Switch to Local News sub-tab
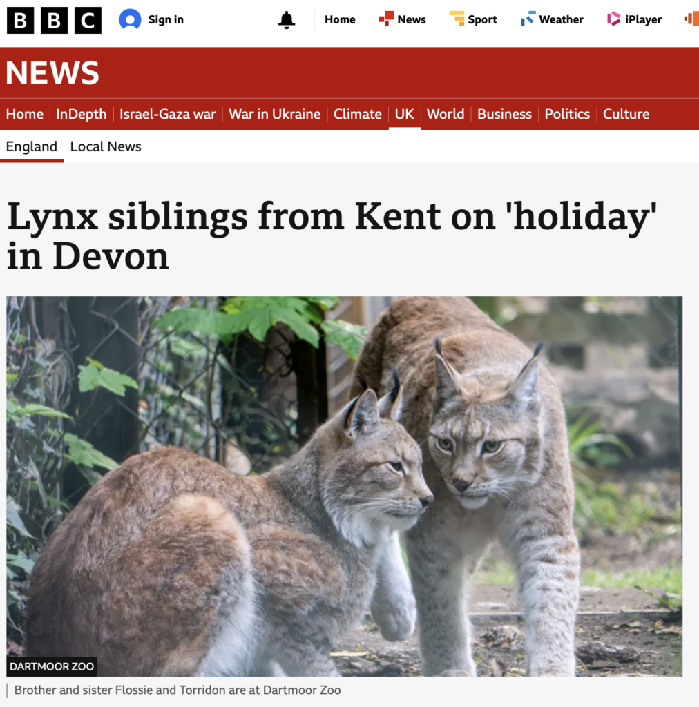 pyautogui.click(x=106, y=146)
